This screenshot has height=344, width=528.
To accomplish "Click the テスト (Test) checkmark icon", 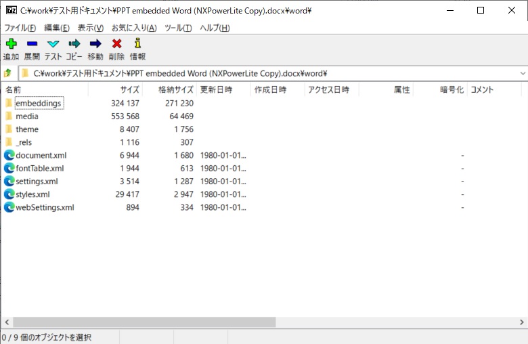I will point(53,44).
